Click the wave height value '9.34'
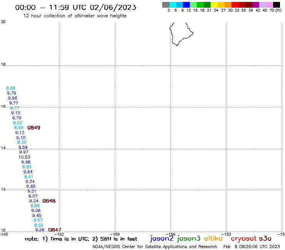Viewport: 285px width, 250px height. 30,182
